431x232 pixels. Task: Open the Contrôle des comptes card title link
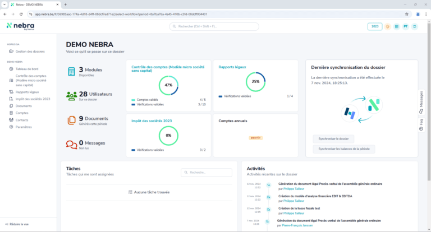point(168,68)
